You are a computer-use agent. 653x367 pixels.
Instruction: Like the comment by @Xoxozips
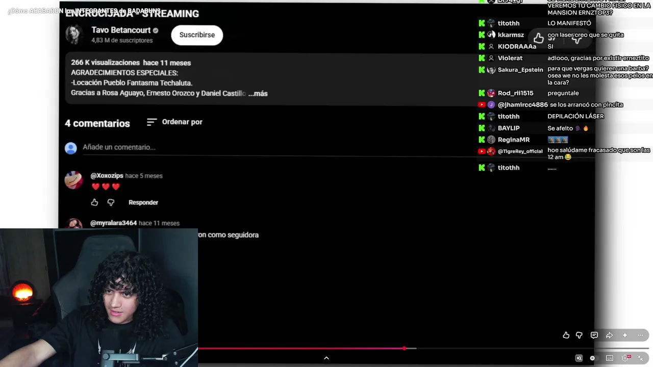94,202
